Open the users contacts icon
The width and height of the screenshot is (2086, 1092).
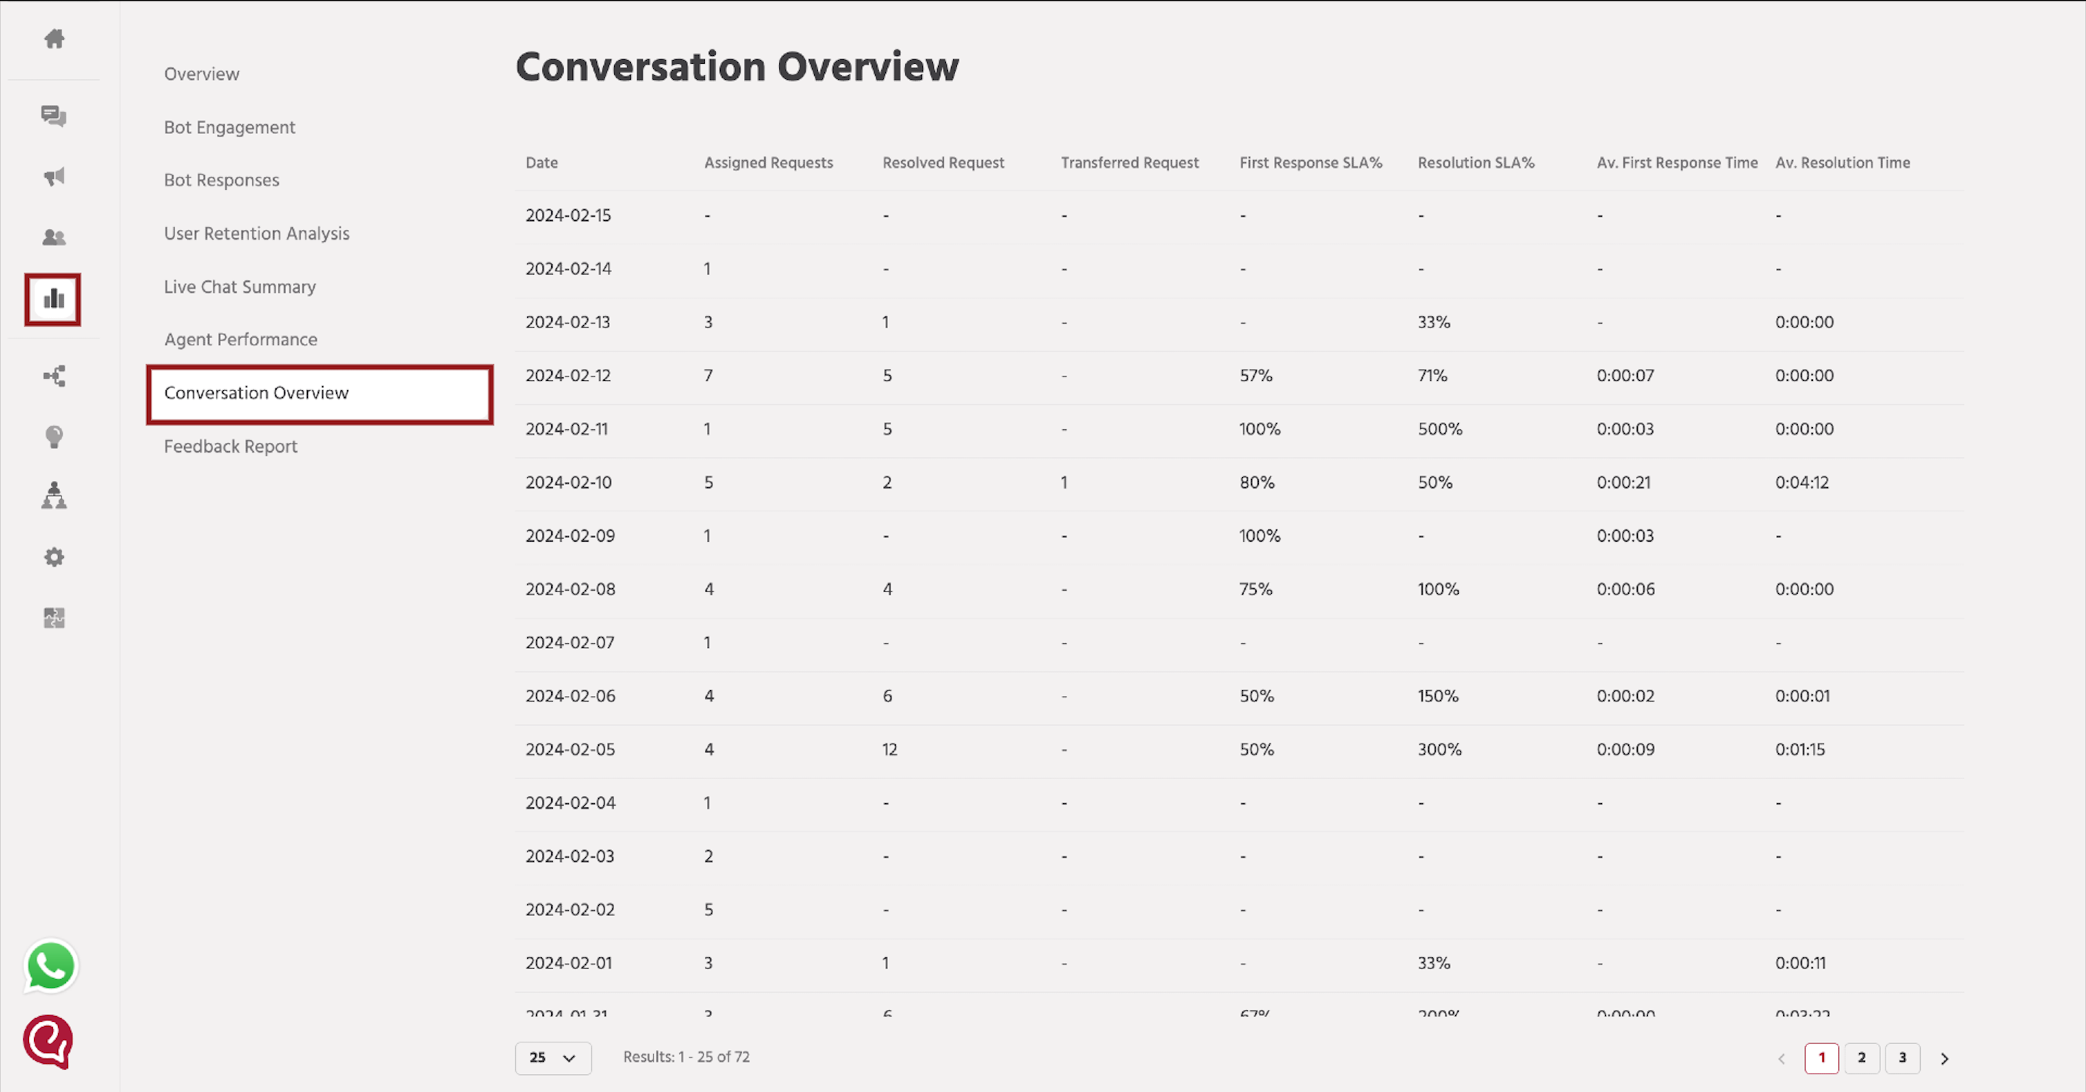coord(54,238)
